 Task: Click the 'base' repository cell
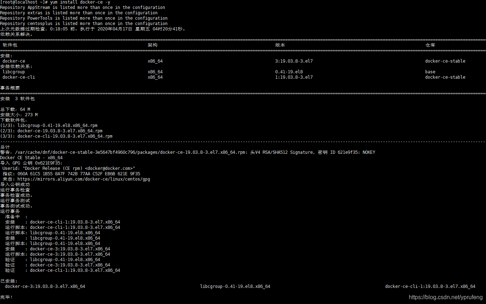pos(430,72)
